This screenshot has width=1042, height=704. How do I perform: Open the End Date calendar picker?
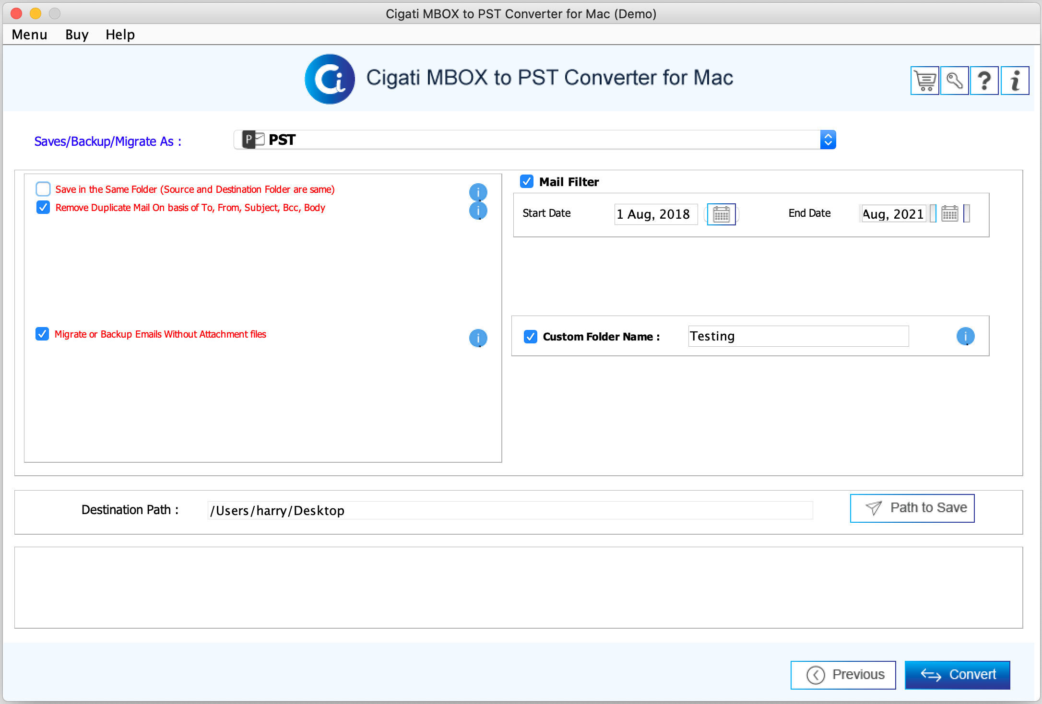[x=949, y=213]
